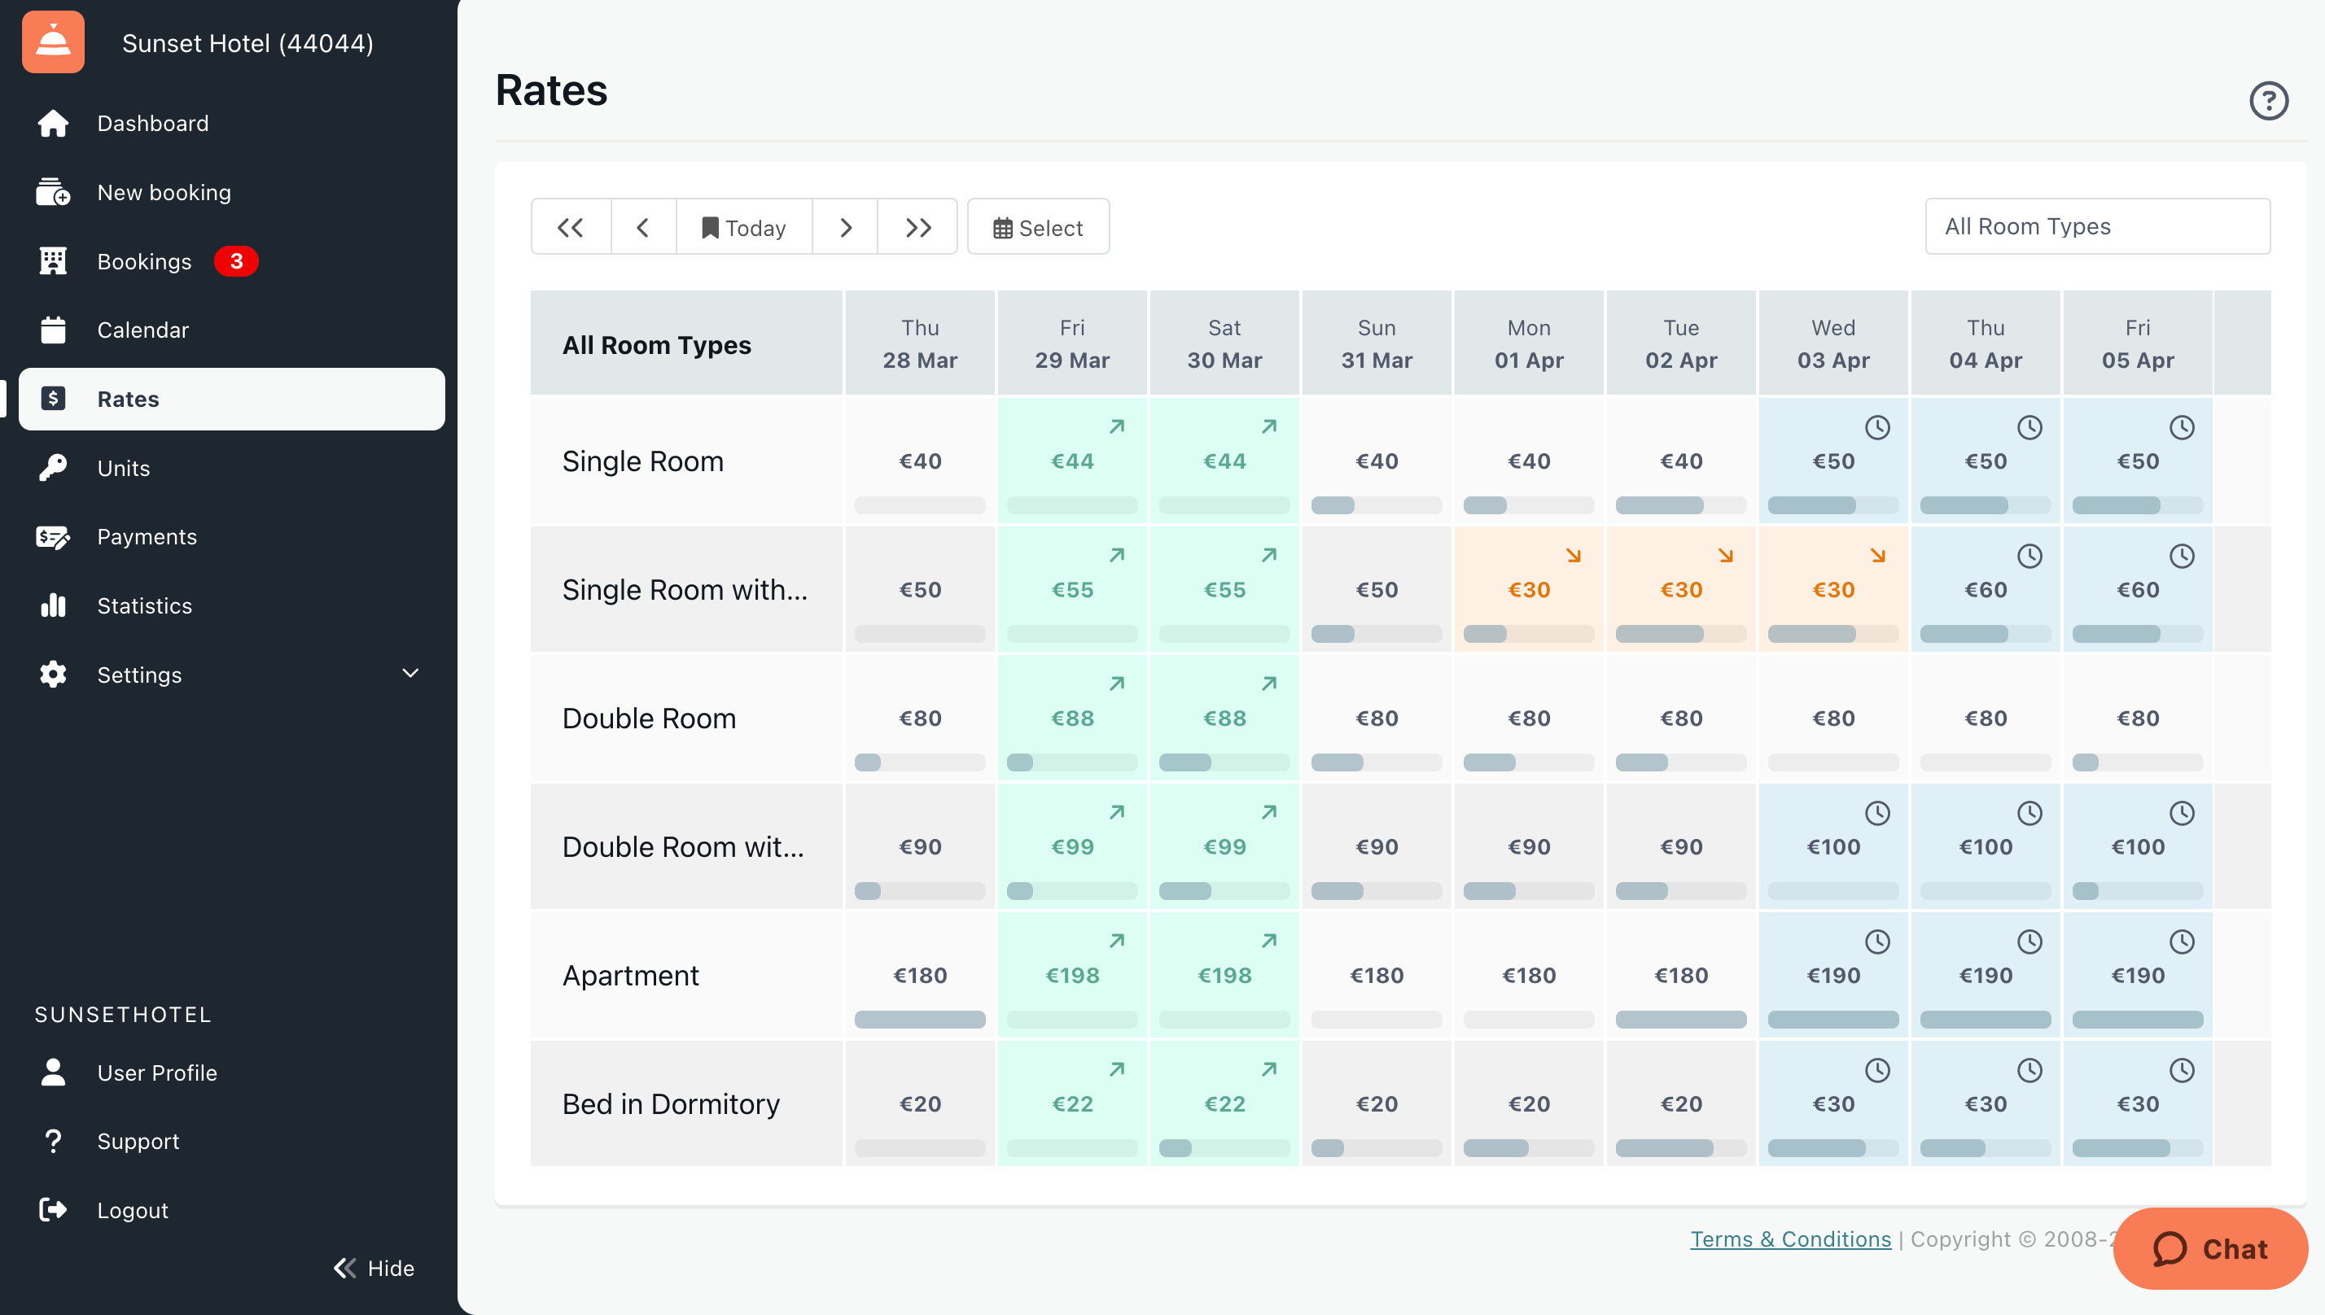Go to the Statistics page
The image size is (2325, 1315).
click(x=145, y=606)
